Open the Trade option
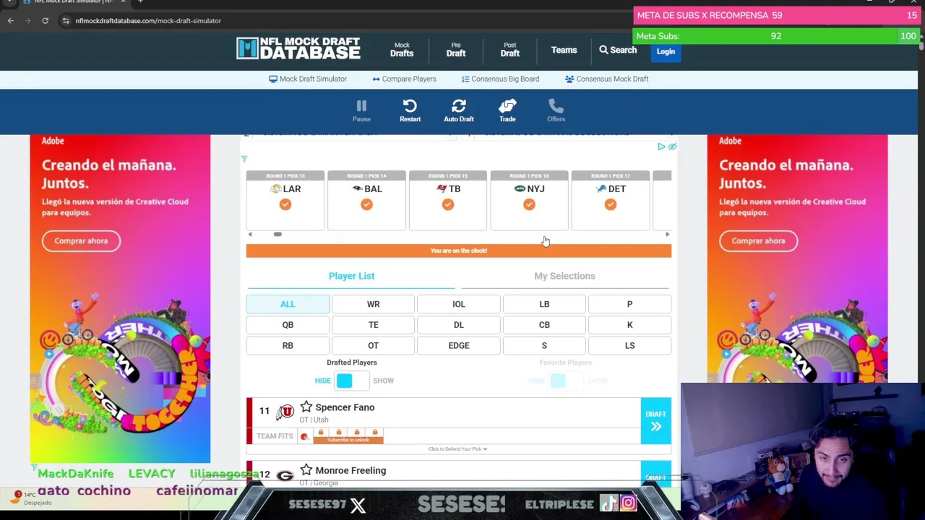Screen dimensions: 925x520 point(507,110)
